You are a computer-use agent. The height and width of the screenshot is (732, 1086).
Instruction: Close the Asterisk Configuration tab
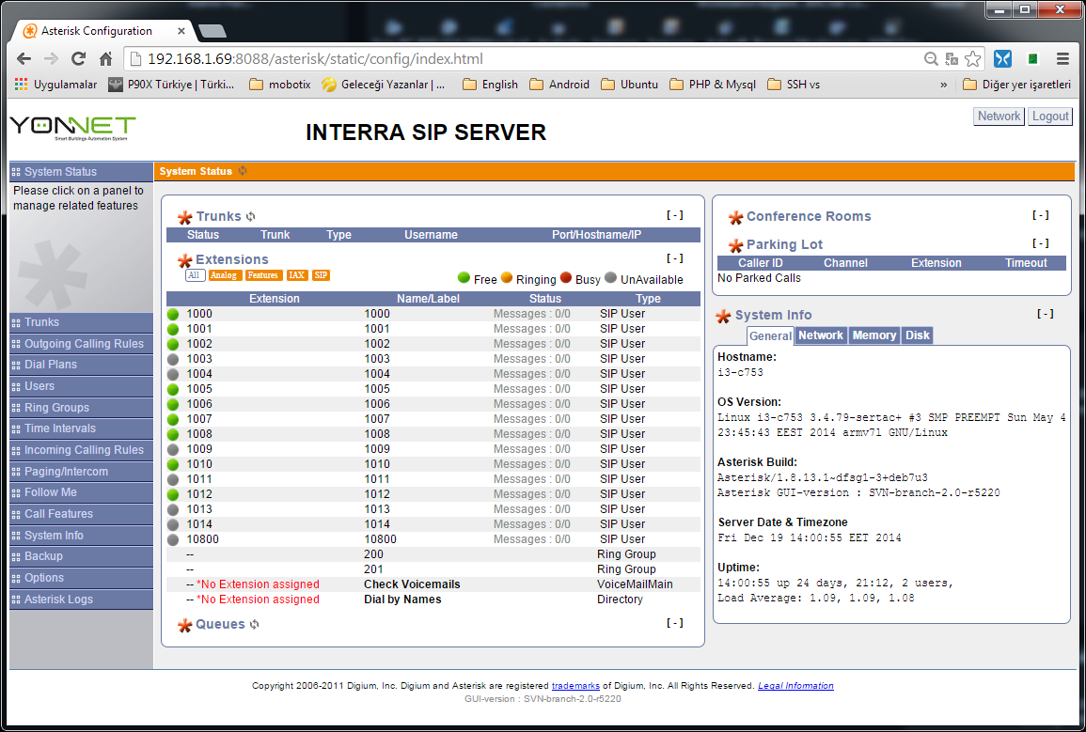click(x=181, y=31)
